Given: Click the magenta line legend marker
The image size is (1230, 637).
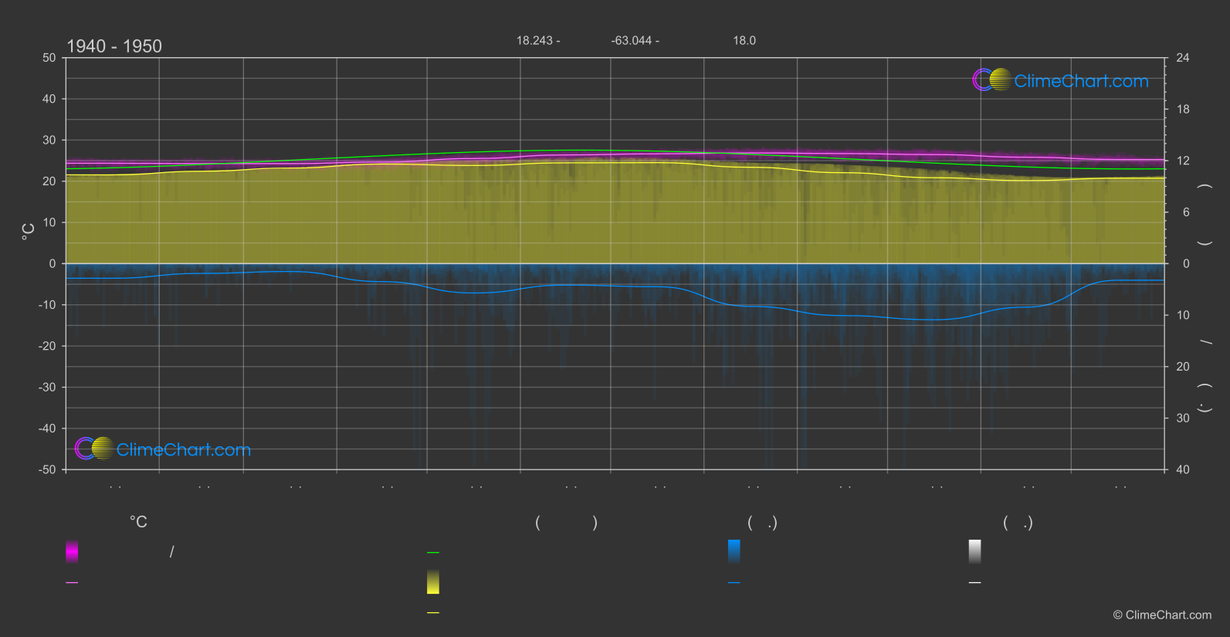Looking at the screenshot, I should (72, 583).
